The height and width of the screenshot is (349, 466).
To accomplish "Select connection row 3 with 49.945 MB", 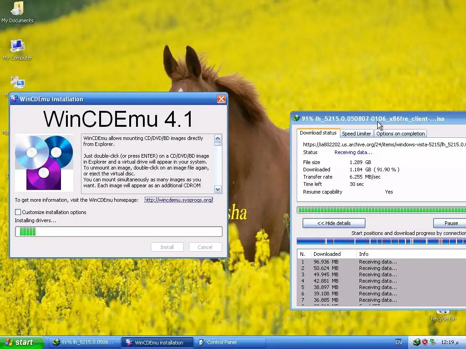I will (382, 274).
